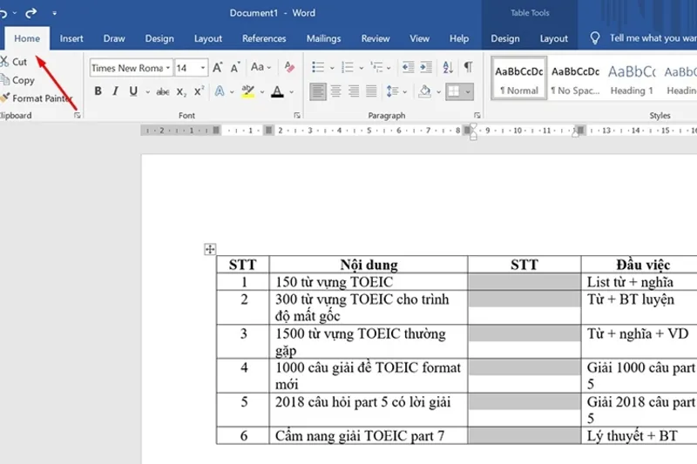Apply the Heading 1 style

coord(632,78)
